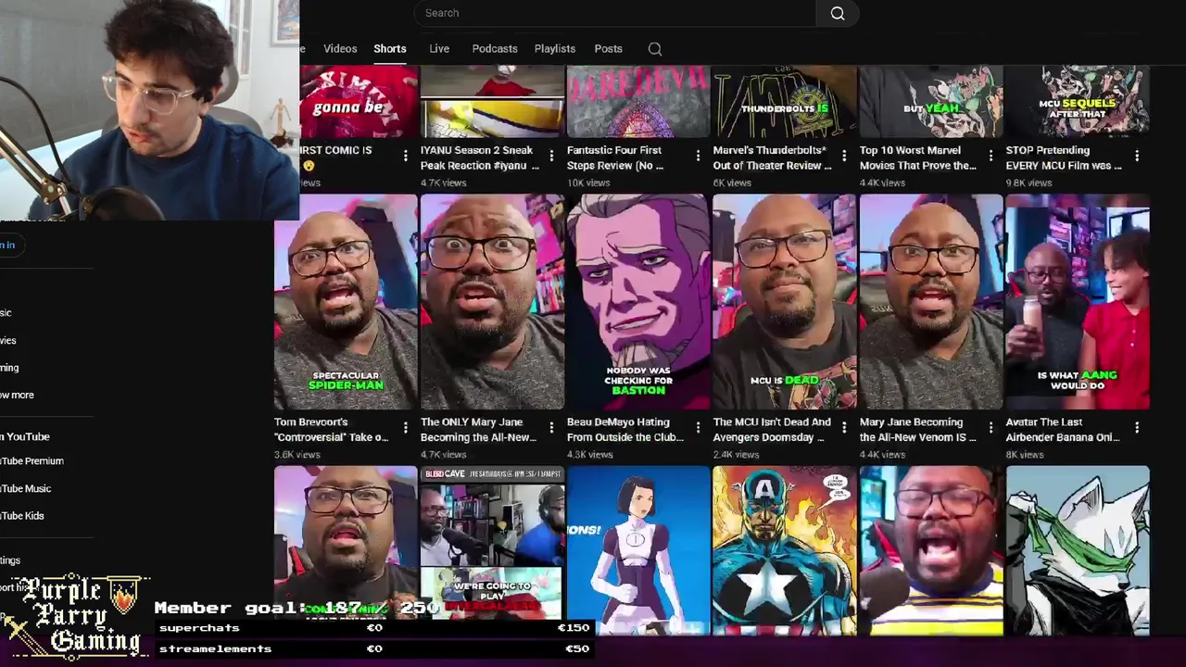Screen dimensions: 1186x667
Task: Open the BUT YEAH short thumbnail
Action: 931,101
